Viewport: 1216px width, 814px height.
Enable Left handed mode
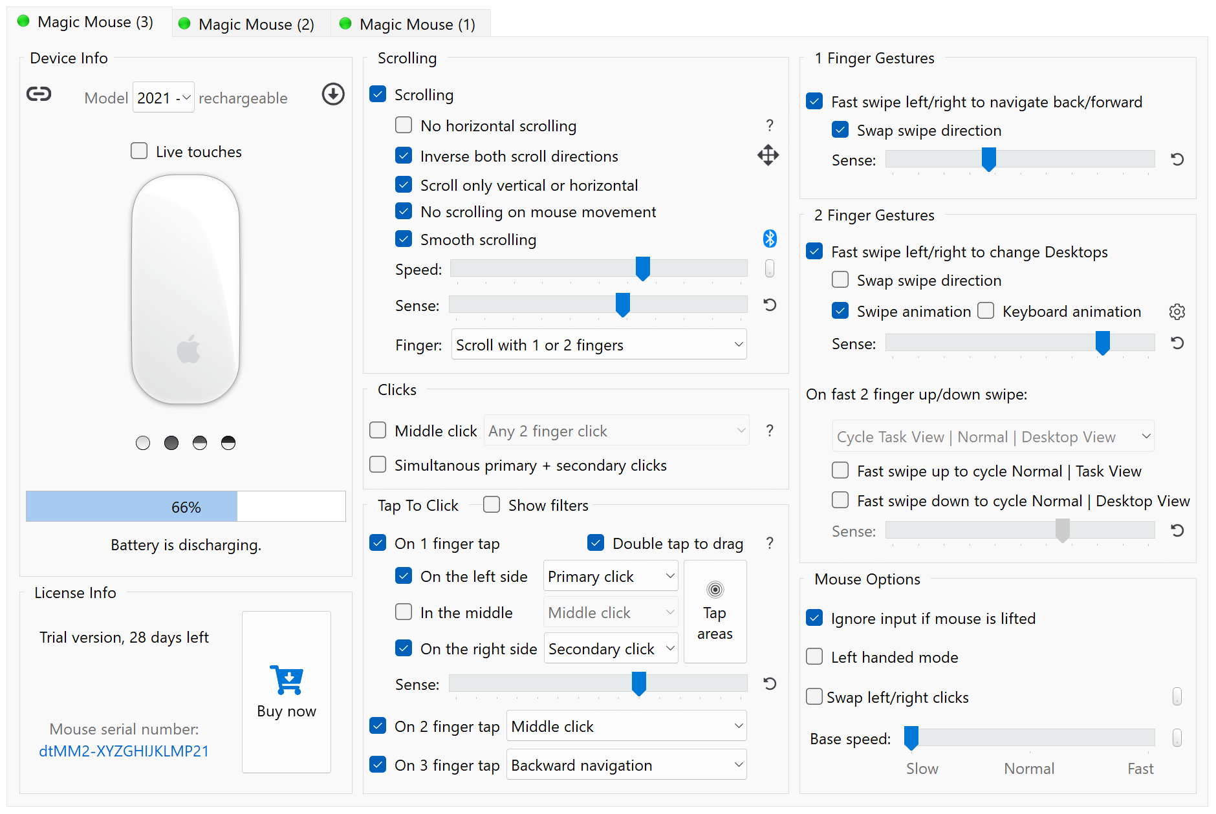(x=814, y=656)
